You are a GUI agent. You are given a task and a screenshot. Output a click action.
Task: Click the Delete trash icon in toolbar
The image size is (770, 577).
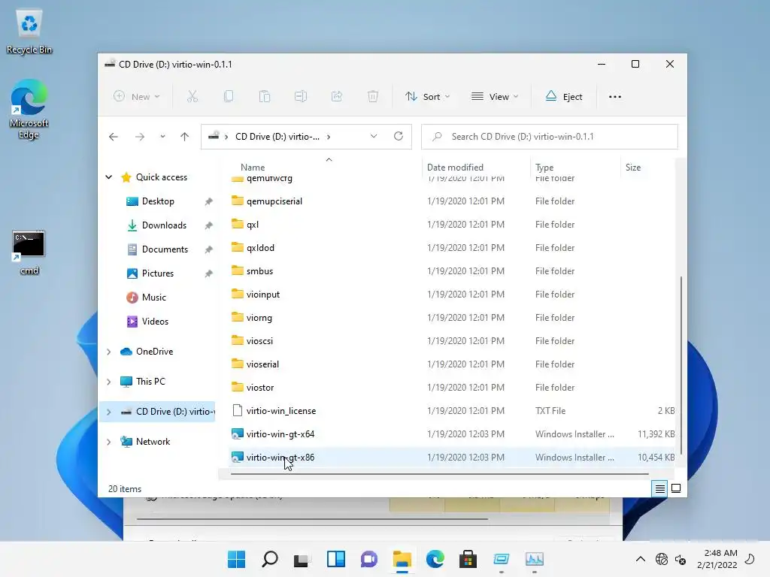coord(373,97)
